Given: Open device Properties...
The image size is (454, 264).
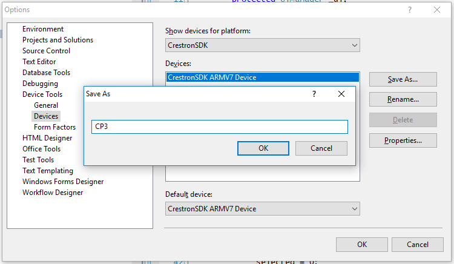Looking at the screenshot, I should [x=403, y=140].
